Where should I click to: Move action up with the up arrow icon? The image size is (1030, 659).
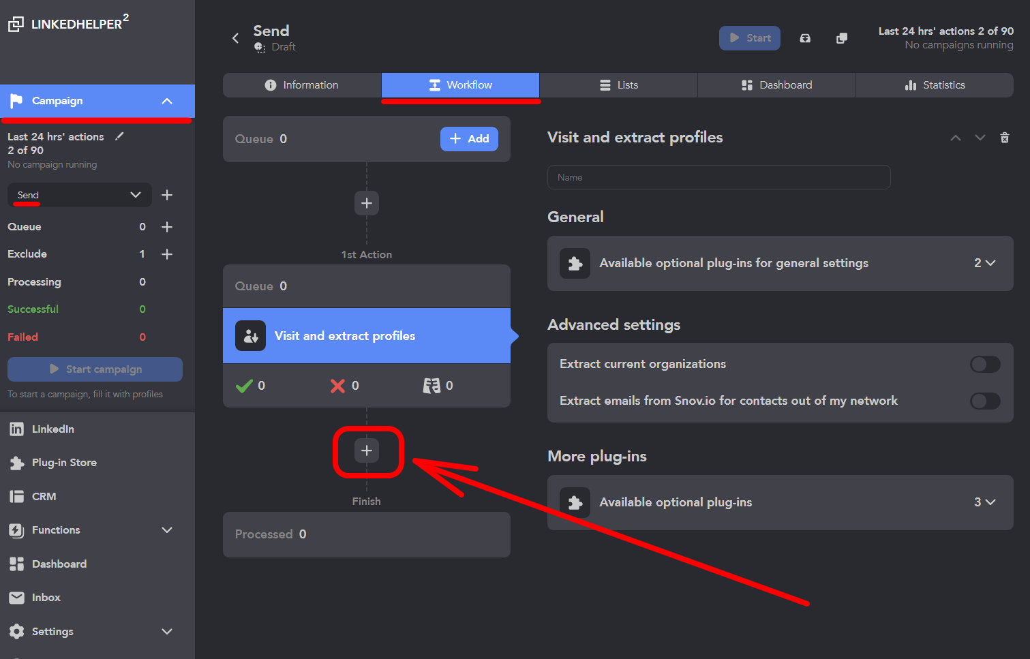pos(956,138)
